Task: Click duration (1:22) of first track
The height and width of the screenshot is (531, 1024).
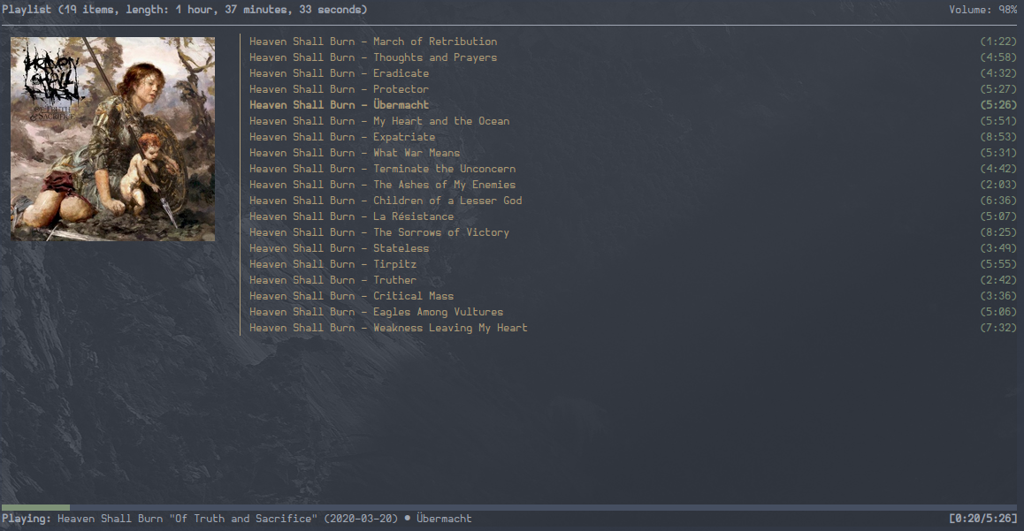Action: pyautogui.click(x=998, y=42)
